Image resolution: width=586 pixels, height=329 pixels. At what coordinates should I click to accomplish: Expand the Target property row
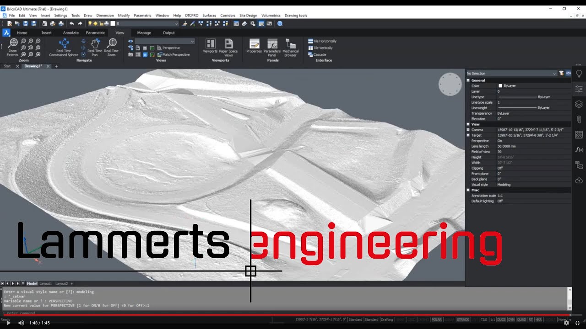pos(468,135)
